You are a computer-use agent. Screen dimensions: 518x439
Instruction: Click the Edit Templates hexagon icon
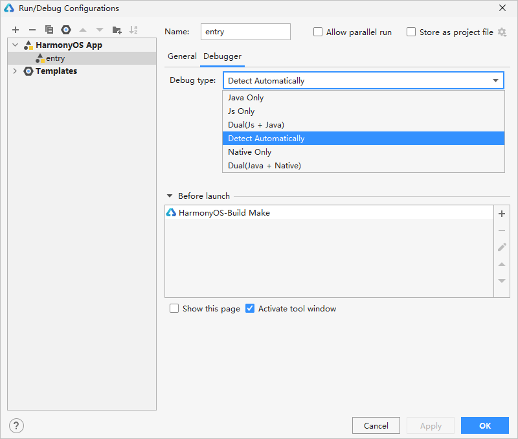point(66,30)
